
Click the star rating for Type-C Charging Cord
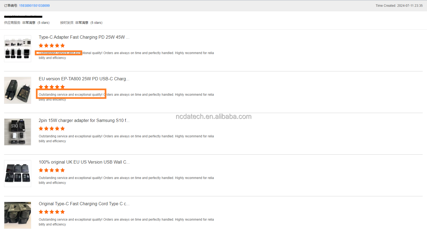click(x=52, y=212)
